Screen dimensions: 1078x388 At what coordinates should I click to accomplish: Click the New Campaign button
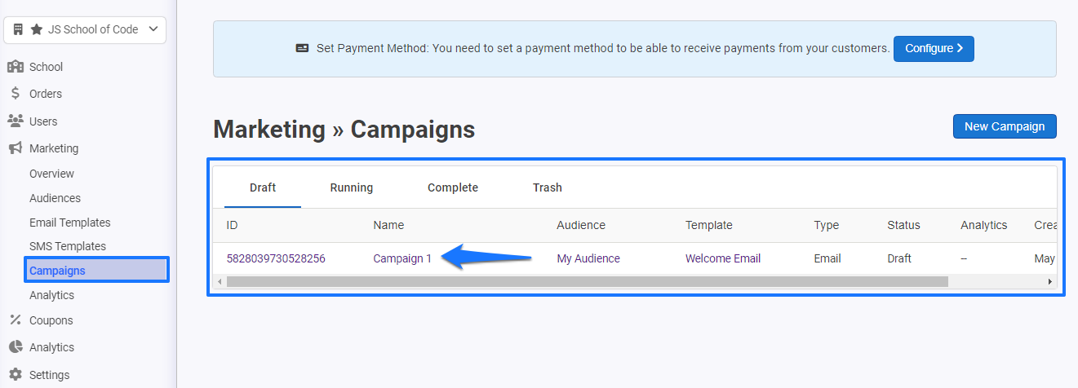pyautogui.click(x=1005, y=126)
